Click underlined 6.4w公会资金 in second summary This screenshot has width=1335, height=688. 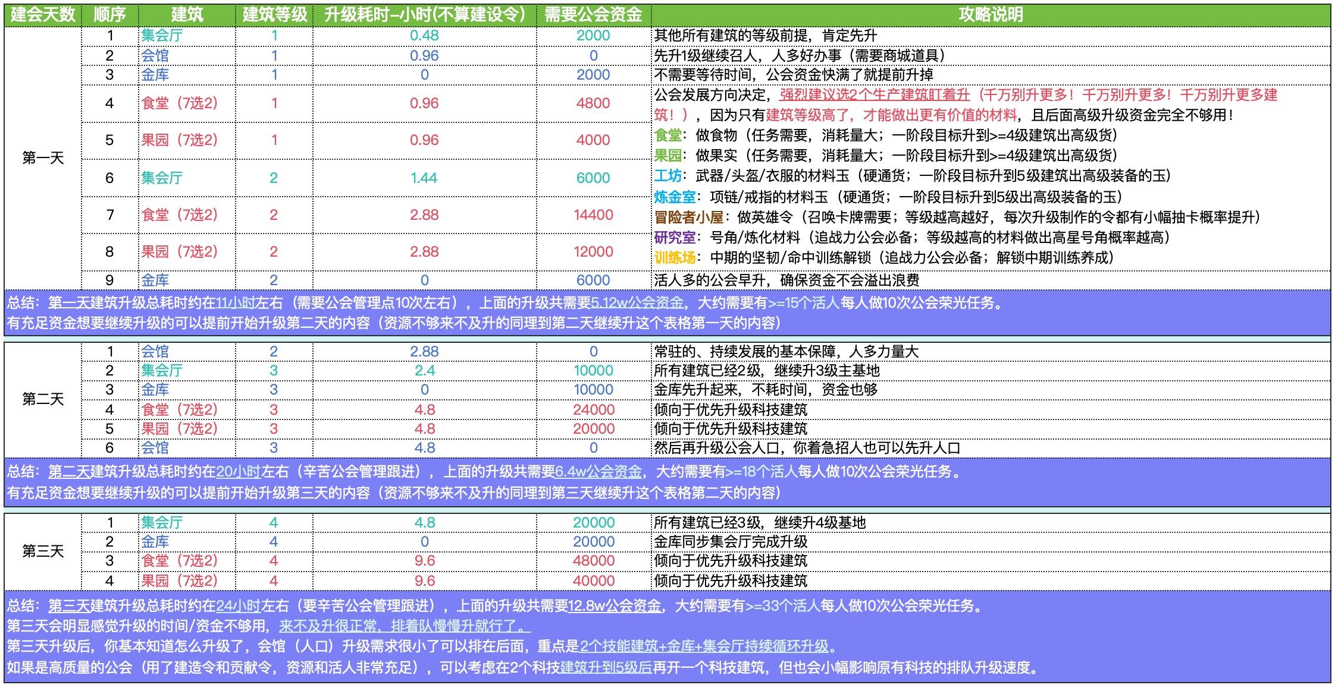[598, 472]
